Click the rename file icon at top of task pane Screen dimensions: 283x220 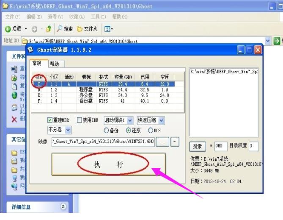click(14, 69)
